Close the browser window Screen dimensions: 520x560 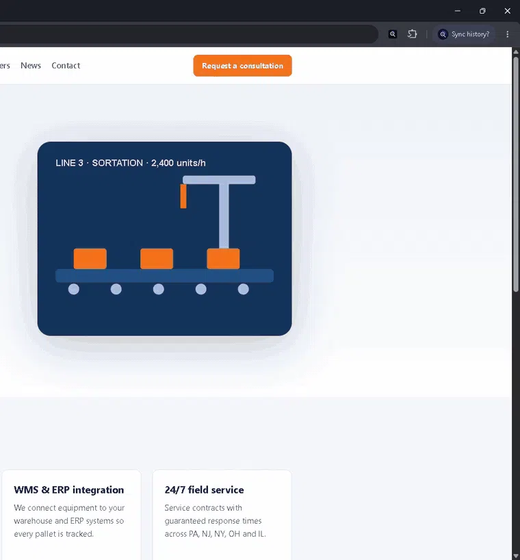click(x=507, y=11)
